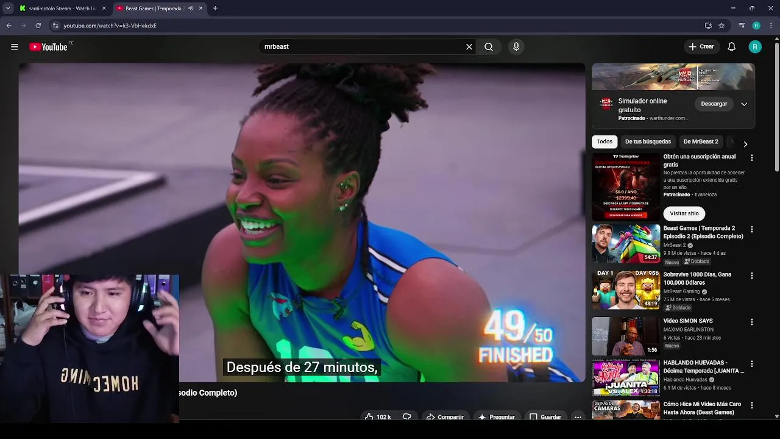The height and width of the screenshot is (439, 780).
Task: Open a new browser tab
Action: 215,9
